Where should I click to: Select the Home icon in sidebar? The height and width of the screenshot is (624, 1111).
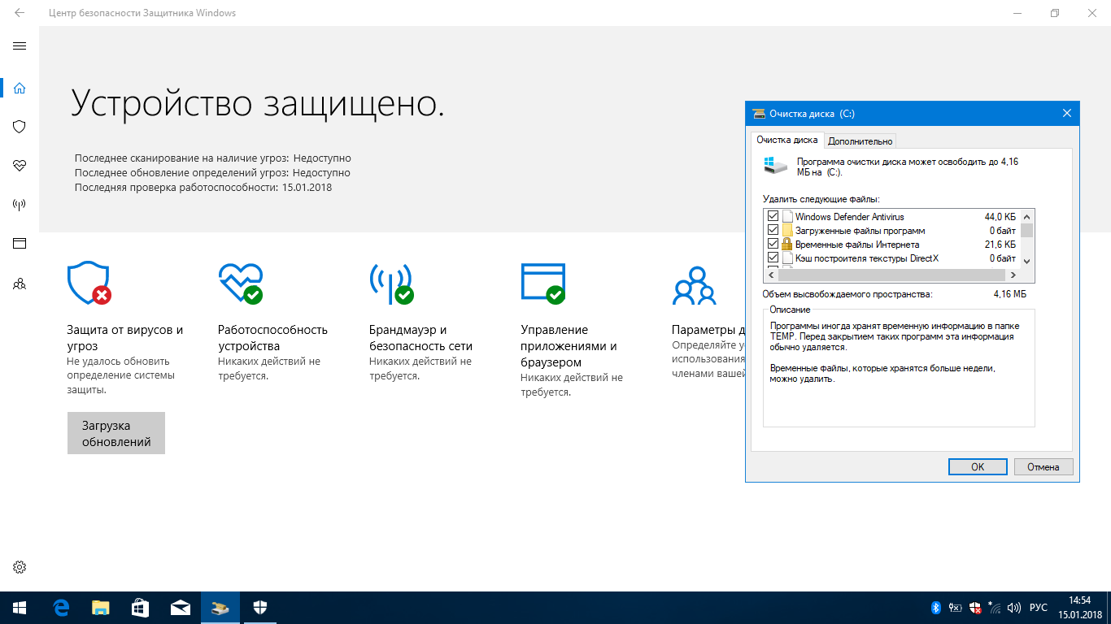[x=20, y=88]
